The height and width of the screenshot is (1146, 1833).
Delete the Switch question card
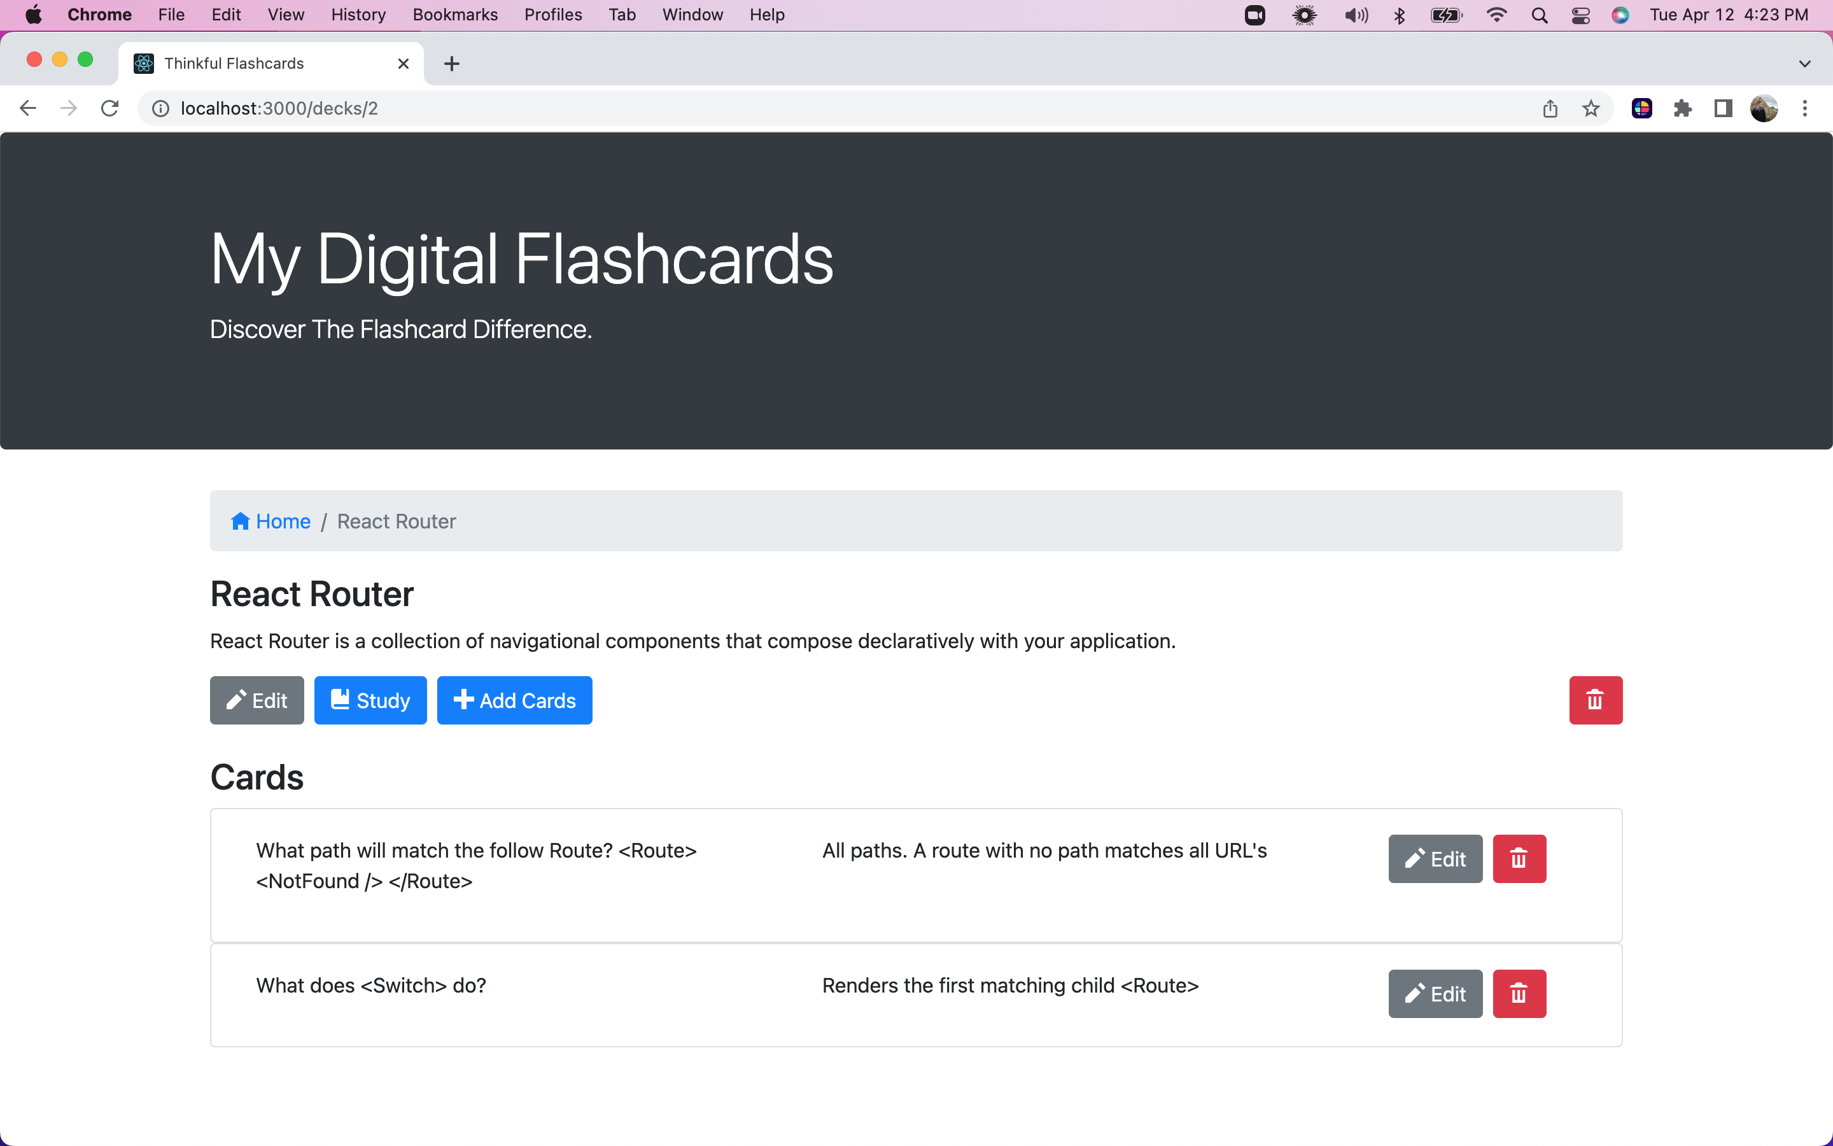1519,993
